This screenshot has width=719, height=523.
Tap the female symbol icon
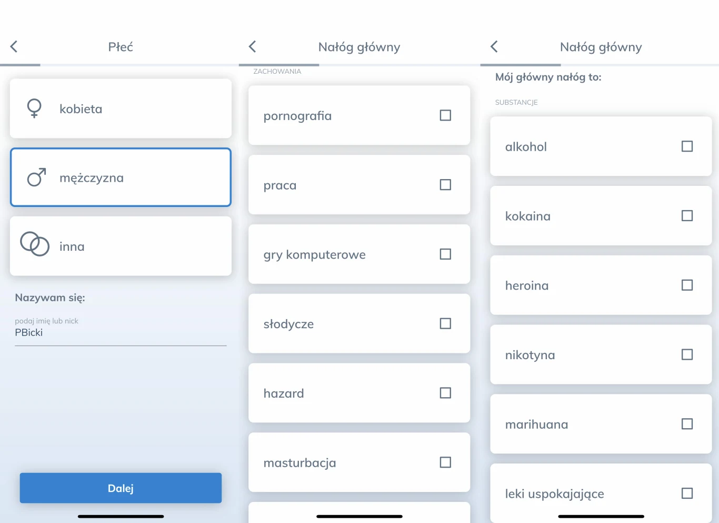click(34, 108)
